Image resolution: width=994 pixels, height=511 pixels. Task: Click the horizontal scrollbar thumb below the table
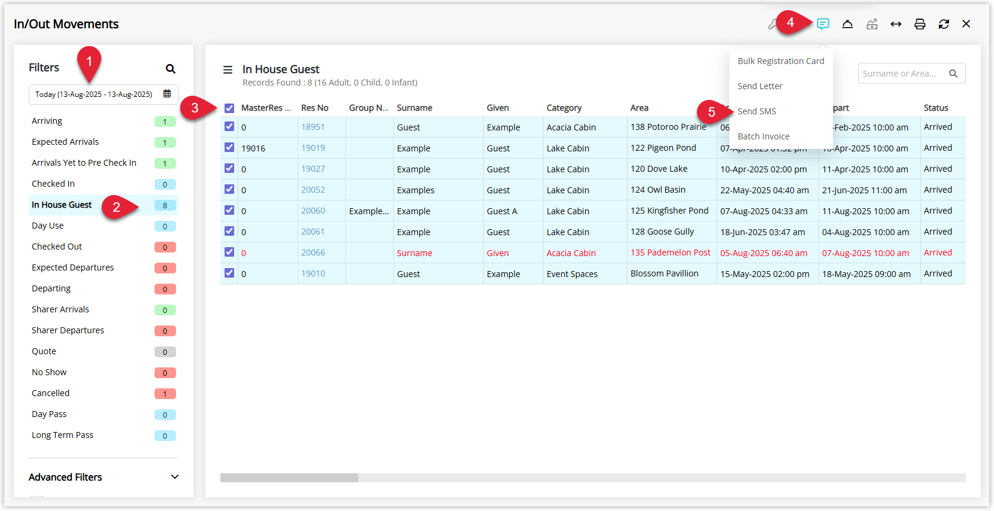pos(289,477)
